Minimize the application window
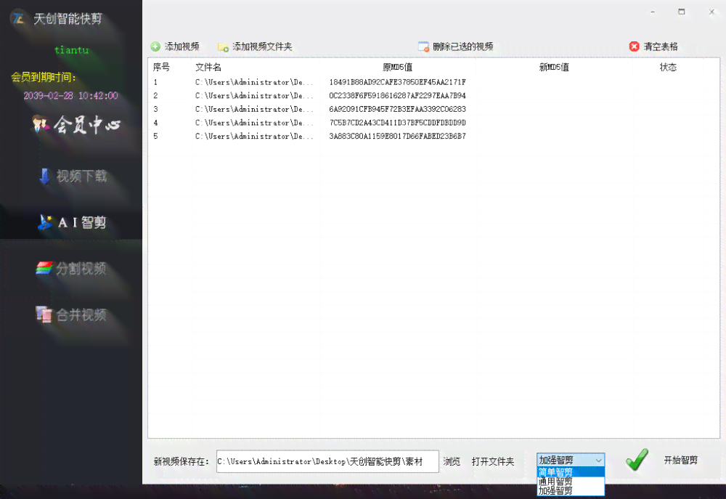Viewport: 726px width, 499px height. (653, 12)
